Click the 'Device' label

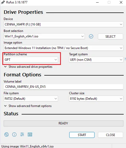pyautogui.click(x=8, y=19)
